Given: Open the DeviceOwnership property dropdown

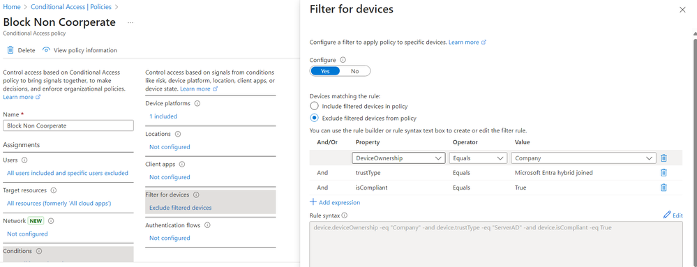Looking at the screenshot, I should click(x=398, y=158).
